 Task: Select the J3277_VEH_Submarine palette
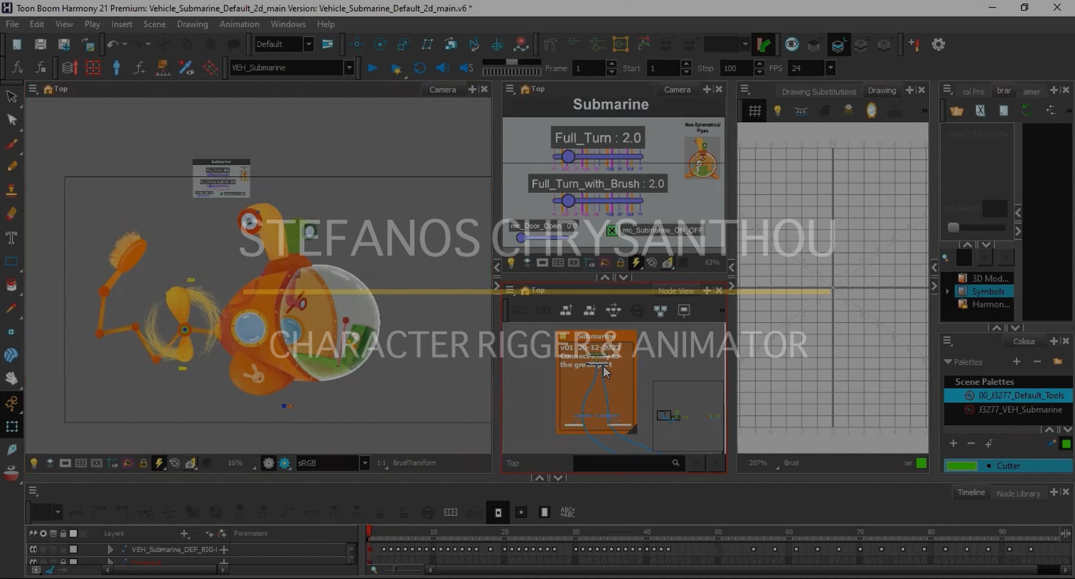click(1019, 410)
